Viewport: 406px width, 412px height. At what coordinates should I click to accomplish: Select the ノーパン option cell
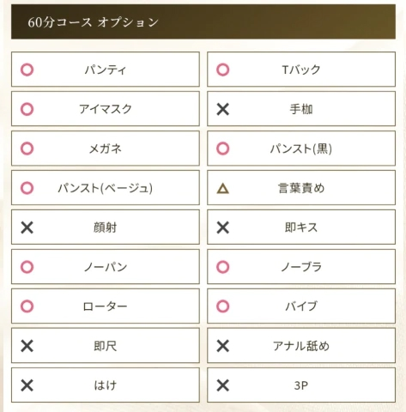(x=106, y=267)
